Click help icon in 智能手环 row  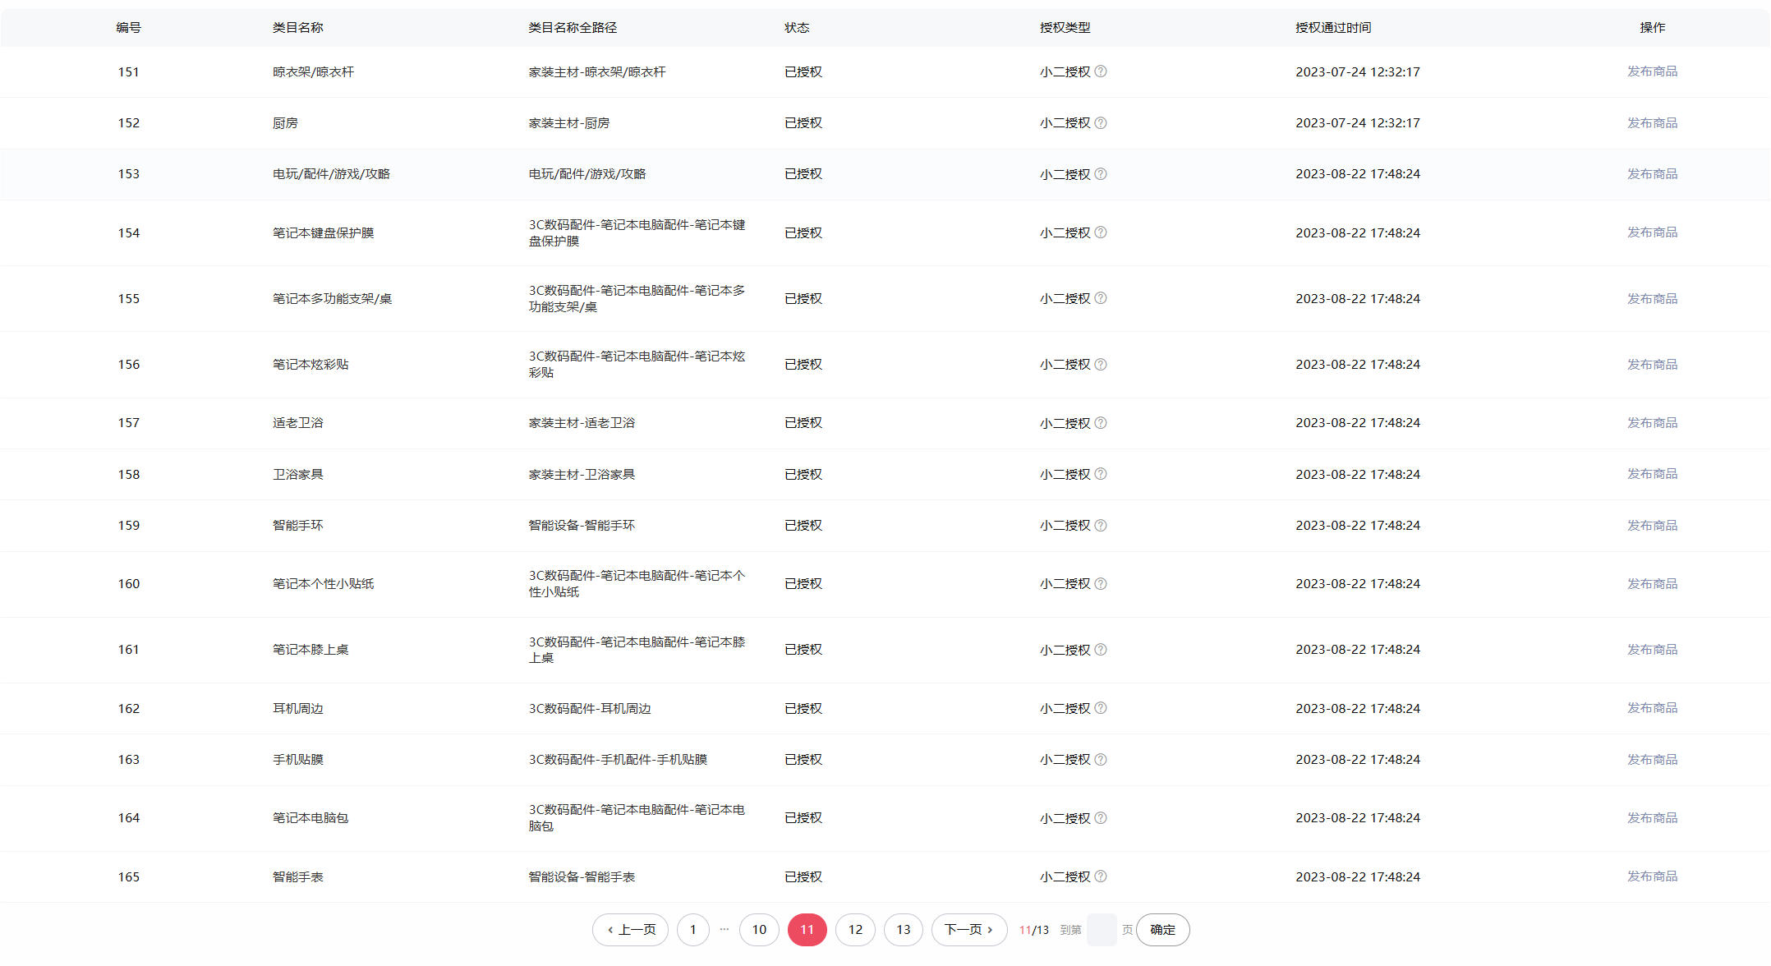1101,526
